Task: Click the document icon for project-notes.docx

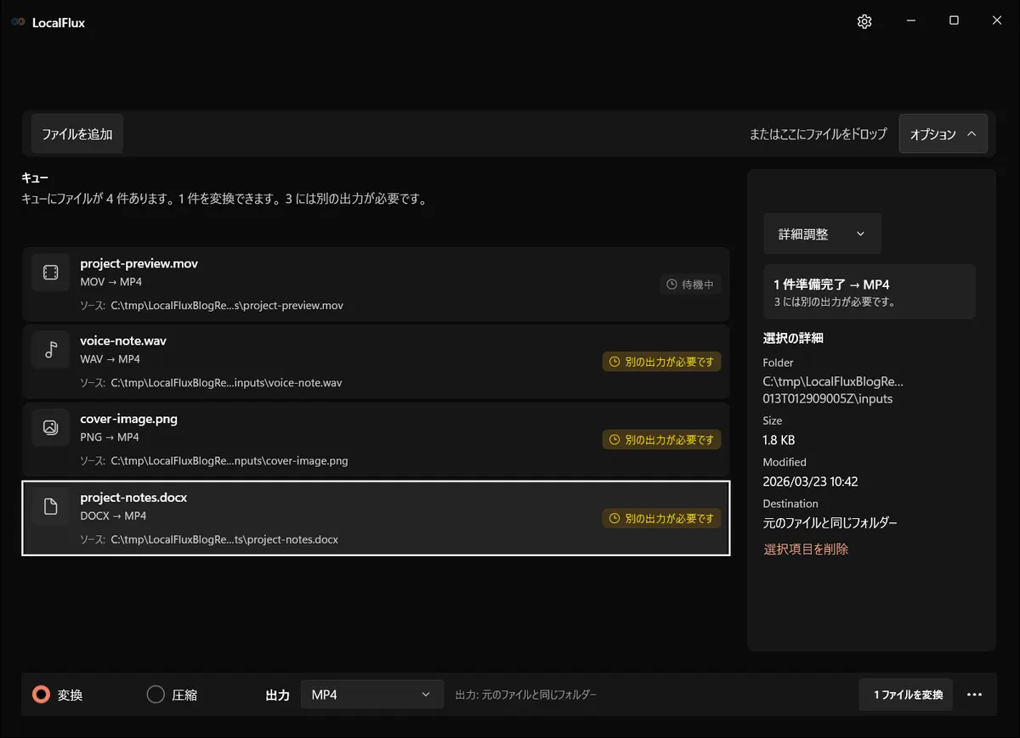Action: (50, 507)
